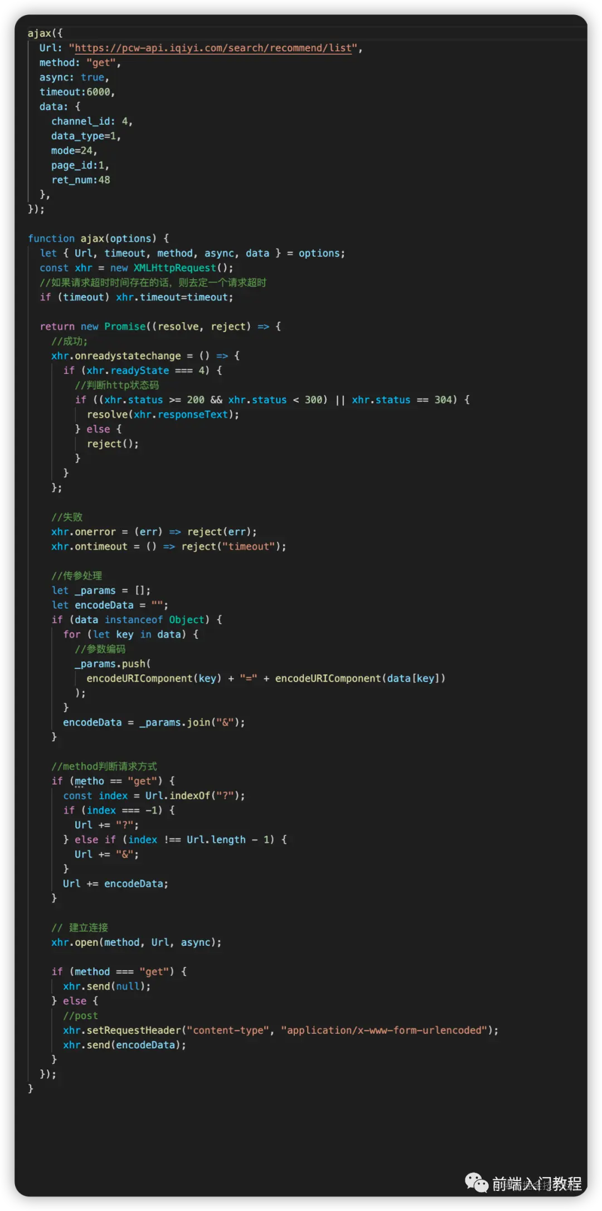This screenshot has height=1211, width=602.
Task: Click 'encodeData = _params.join("&");'
Action: (154, 722)
